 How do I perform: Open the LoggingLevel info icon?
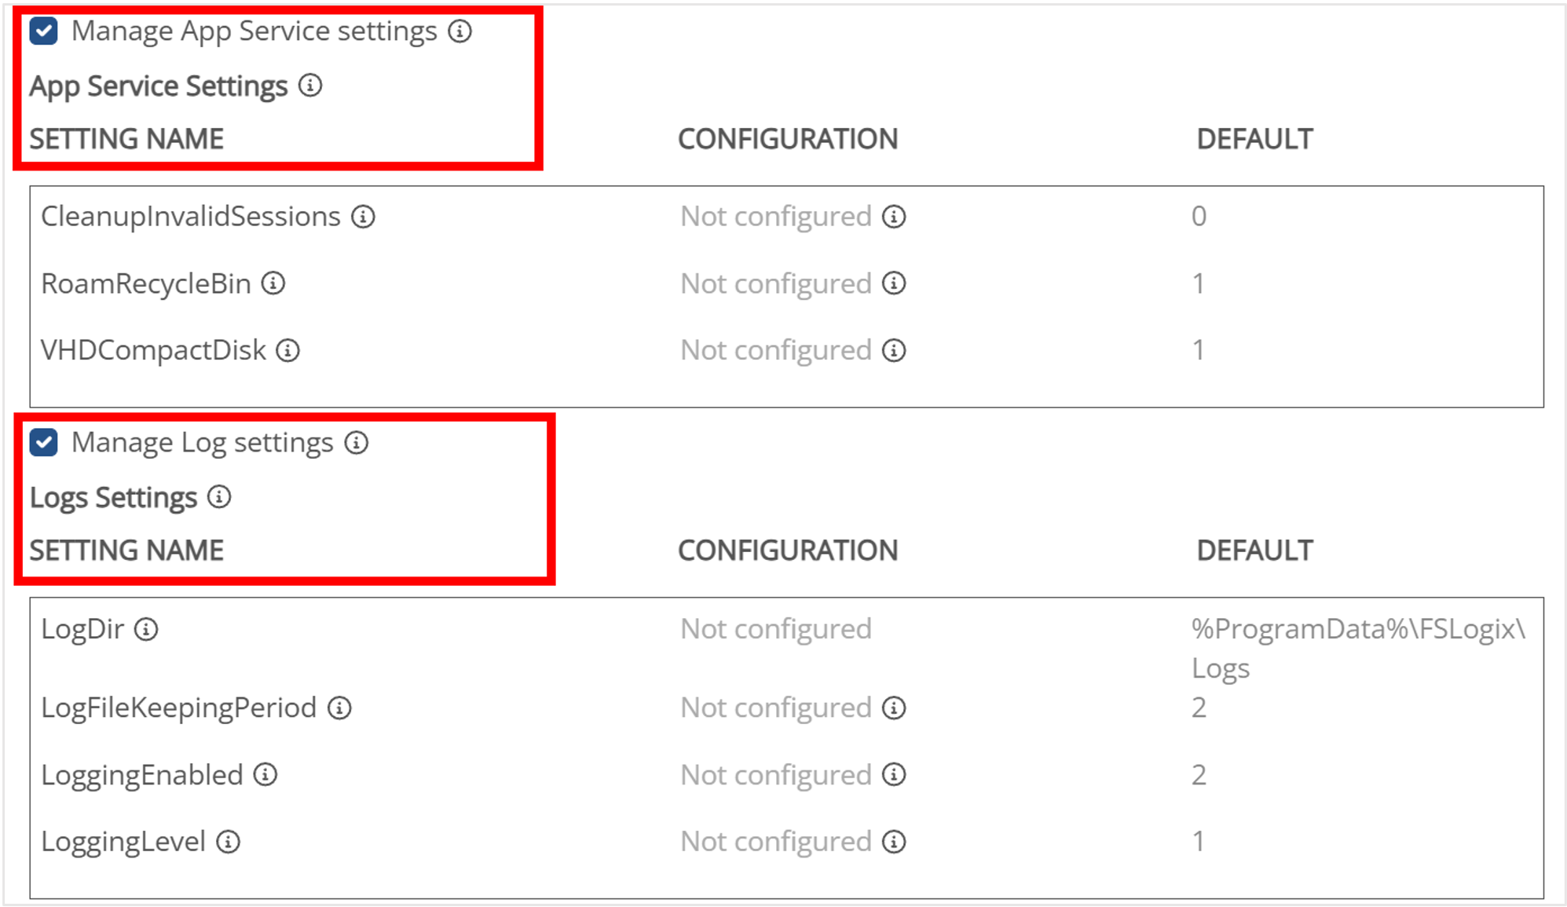tap(229, 842)
